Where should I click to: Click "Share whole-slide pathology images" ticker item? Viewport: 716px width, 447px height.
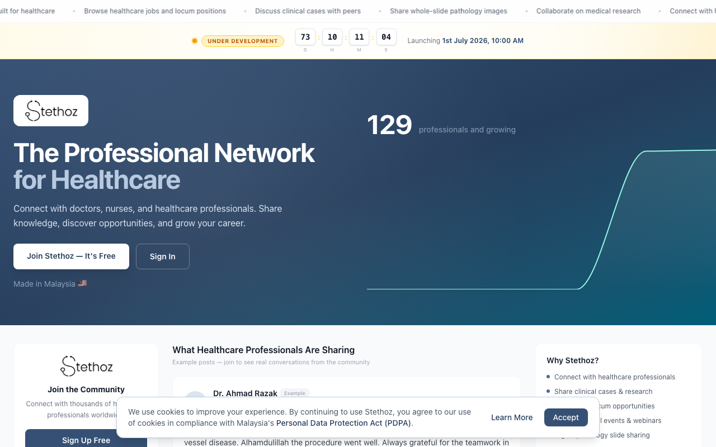[449, 11]
